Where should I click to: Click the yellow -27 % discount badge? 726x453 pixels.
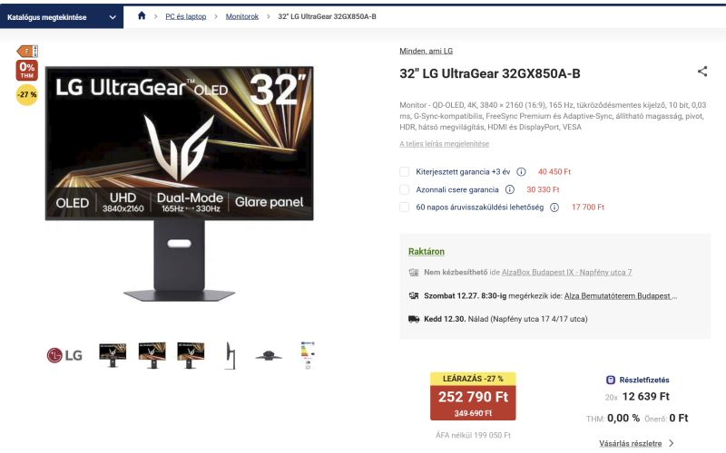click(27, 95)
